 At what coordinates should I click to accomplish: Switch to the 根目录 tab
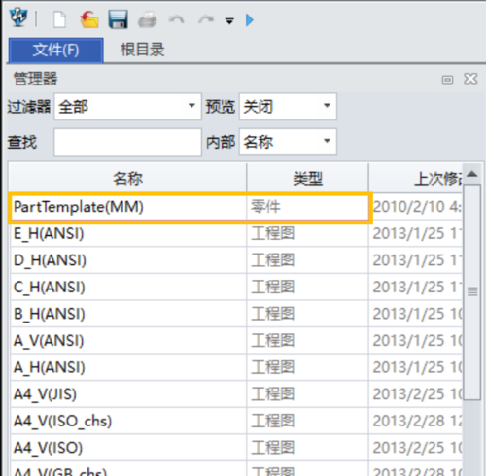point(143,50)
